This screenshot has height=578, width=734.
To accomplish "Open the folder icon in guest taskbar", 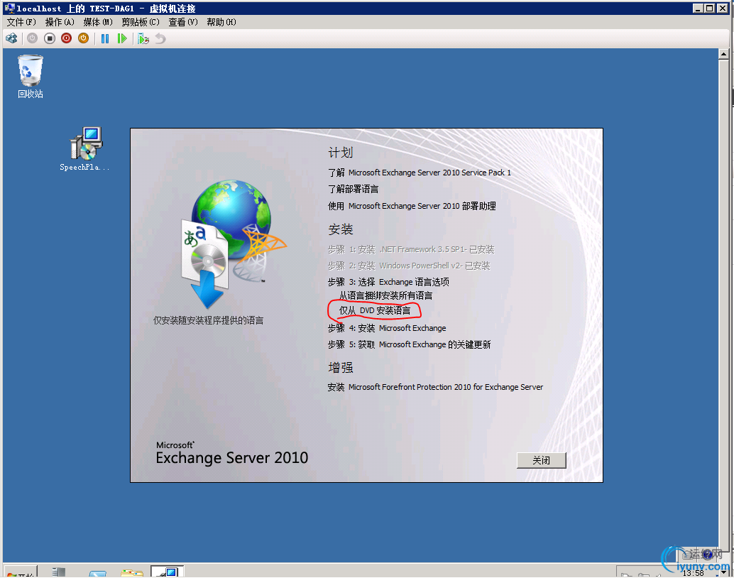I will [x=131, y=572].
